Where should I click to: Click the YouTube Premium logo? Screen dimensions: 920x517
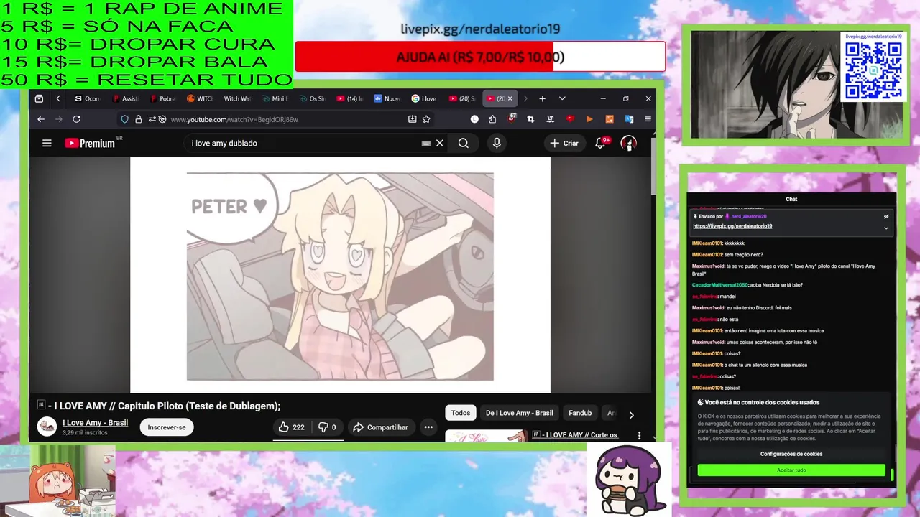[x=90, y=143]
